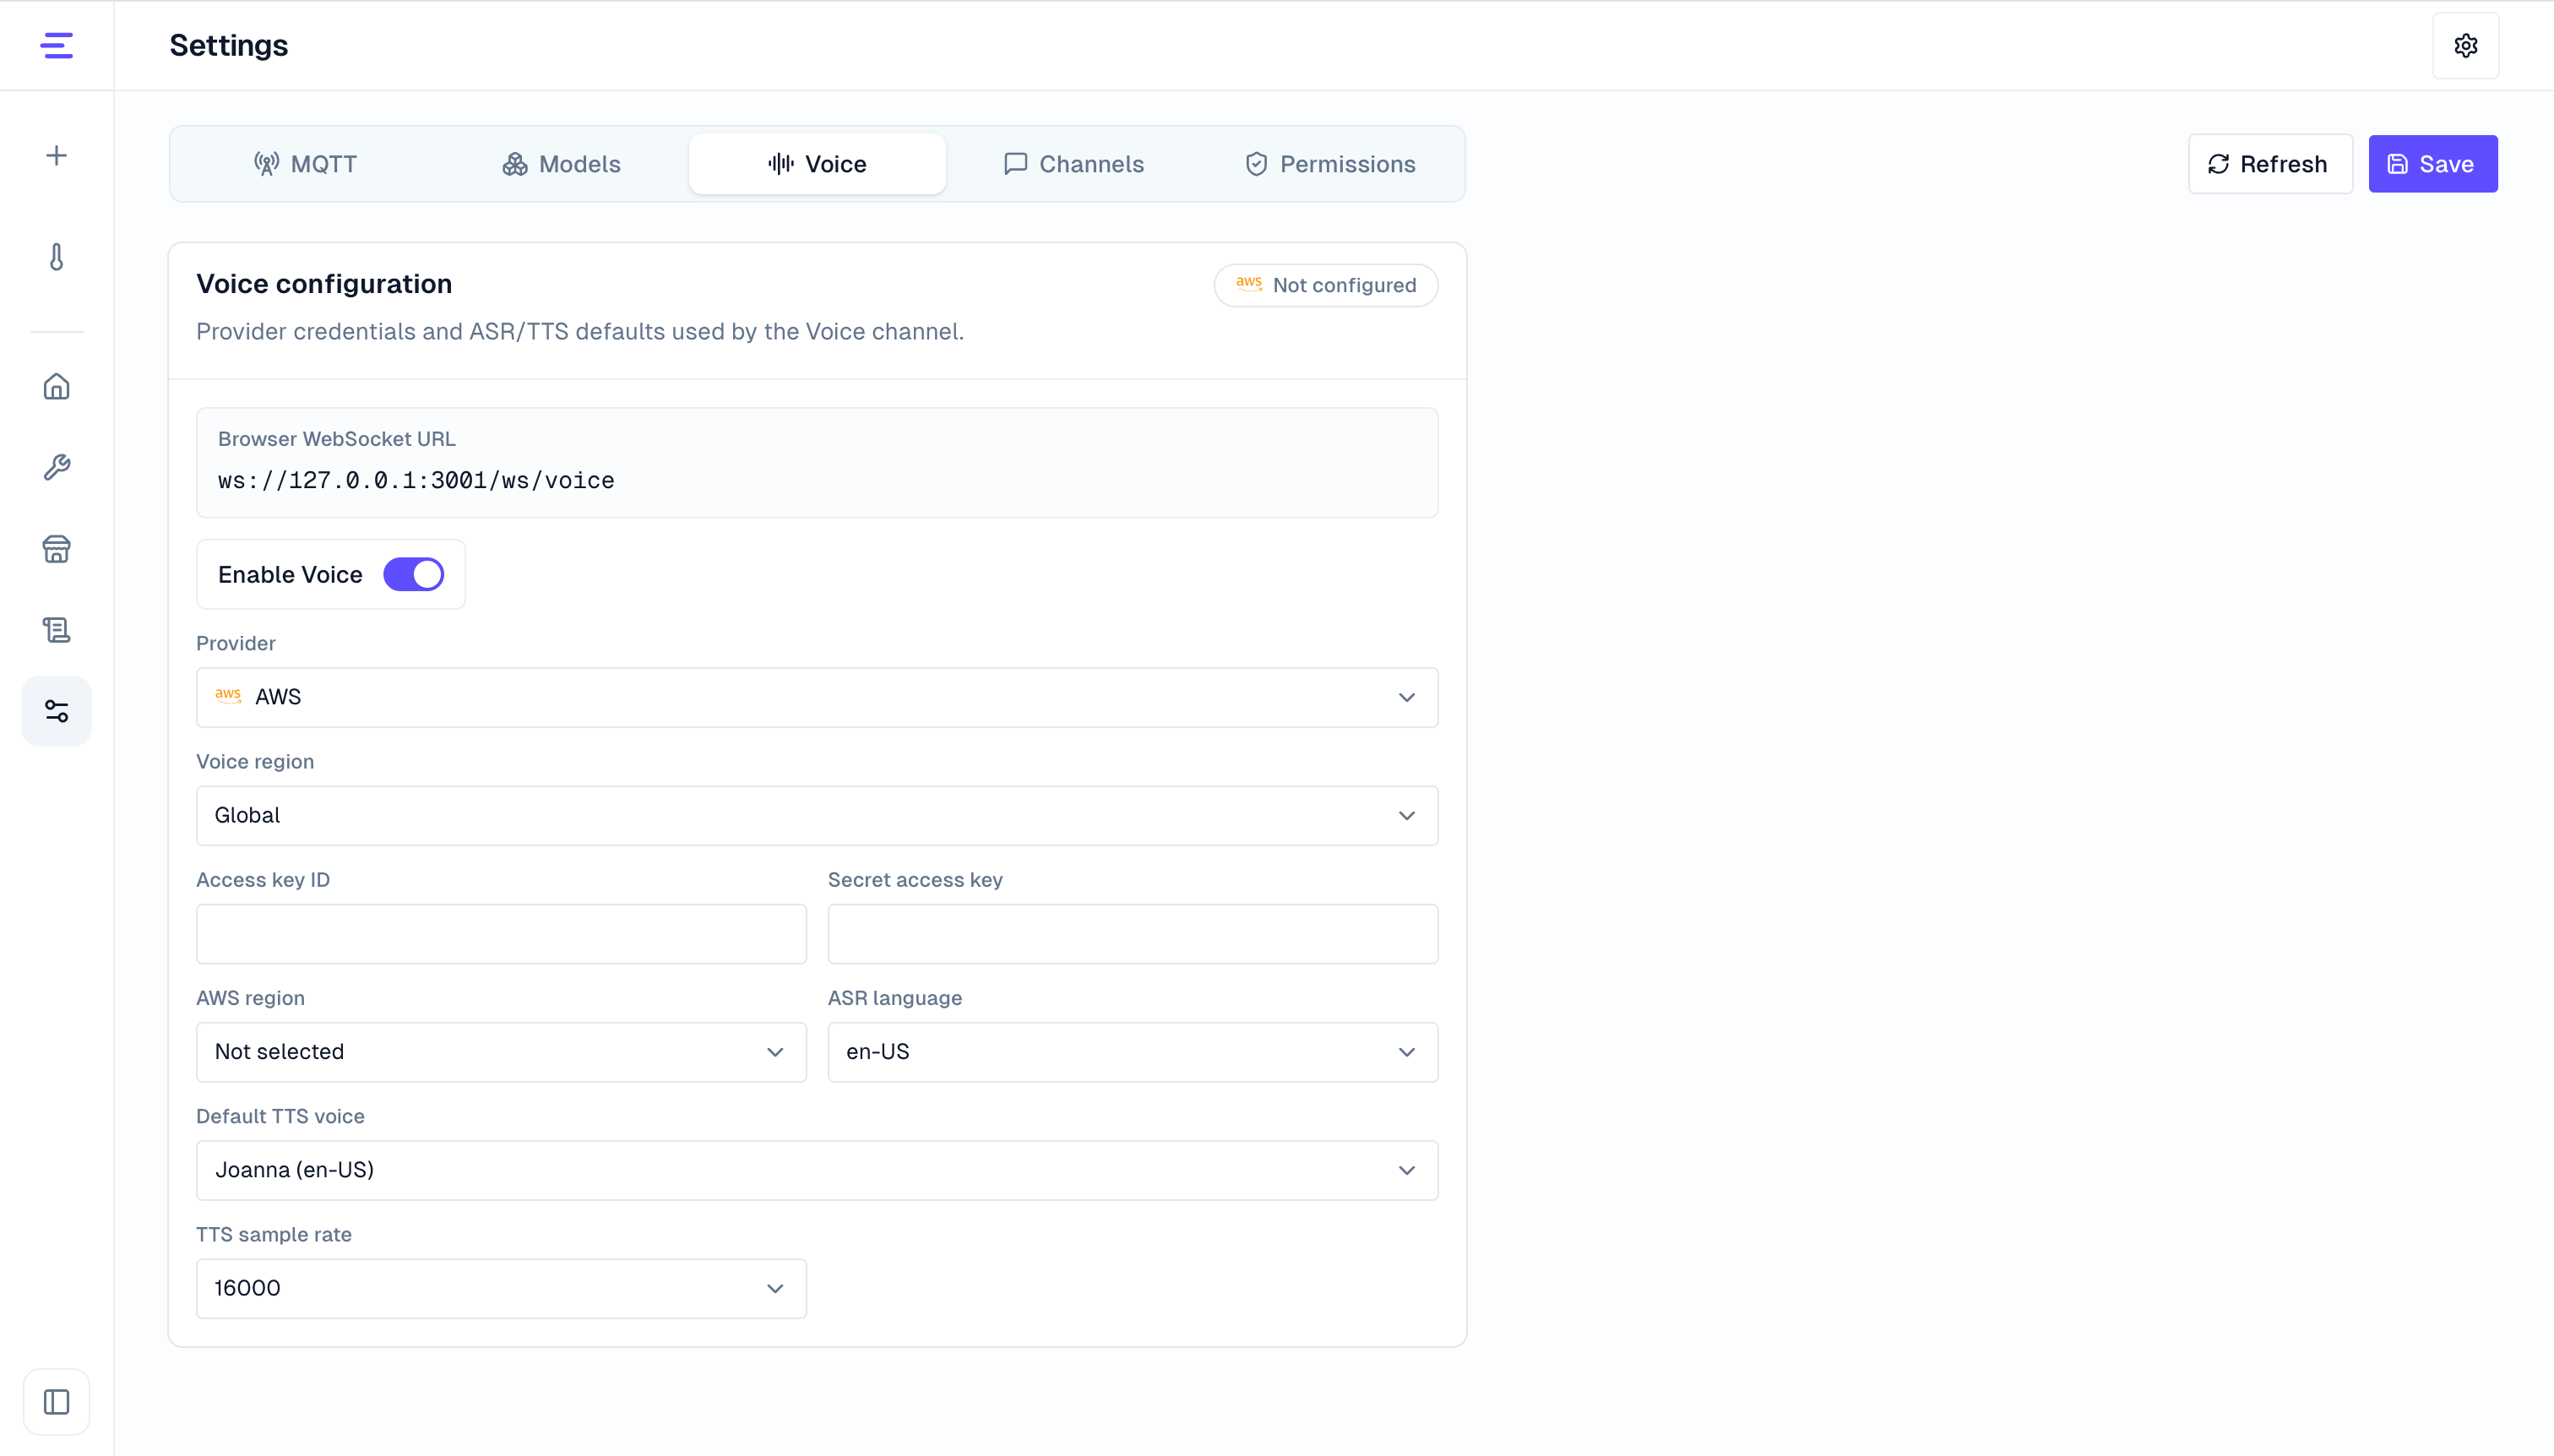Image resolution: width=2554 pixels, height=1456 pixels.
Task: Select the sliders settings icon in sidebar
Action: tap(57, 711)
